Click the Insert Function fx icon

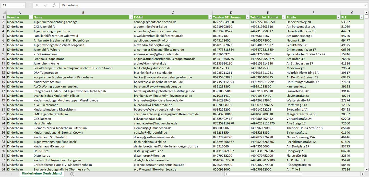coord(54,5)
